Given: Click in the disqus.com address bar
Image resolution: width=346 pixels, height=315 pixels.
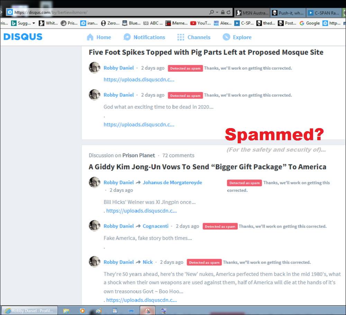Looking at the screenshot, I should point(110,12).
